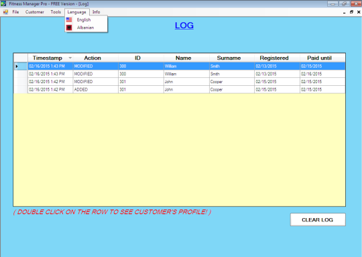Screen dimensions: 362x257
Task: Collapse the open Language menu
Action: (76, 12)
